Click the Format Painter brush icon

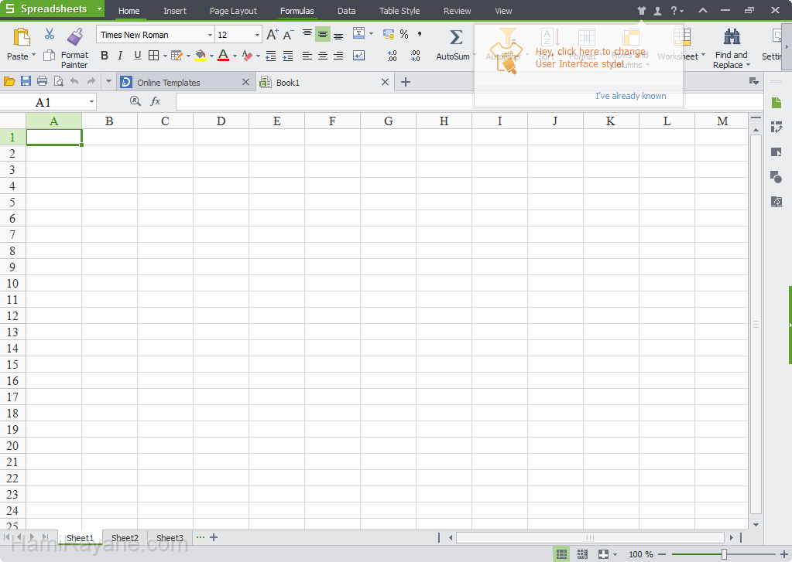click(75, 37)
